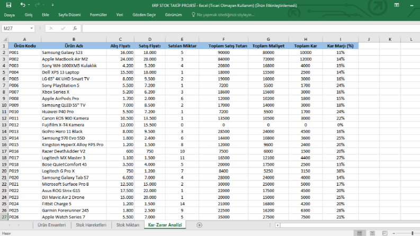The height and width of the screenshot is (236, 420).
Task: Click the Save icon in quick access toolbar
Action: click(x=8, y=5)
